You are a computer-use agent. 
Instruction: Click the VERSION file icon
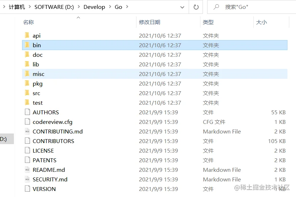[x=27, y=189]
